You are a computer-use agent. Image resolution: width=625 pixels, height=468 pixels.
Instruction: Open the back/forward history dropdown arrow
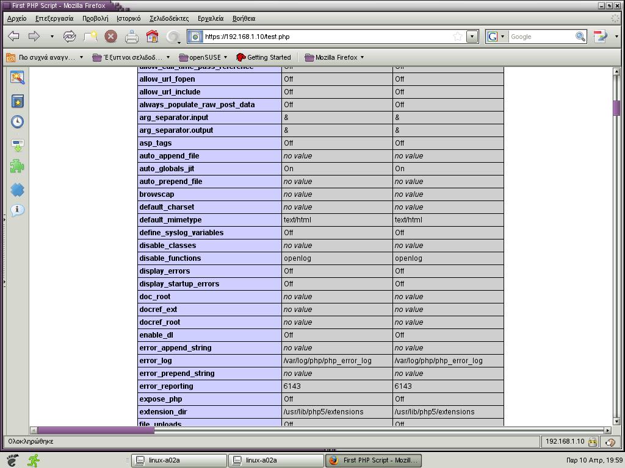click(x=52, y=37)
